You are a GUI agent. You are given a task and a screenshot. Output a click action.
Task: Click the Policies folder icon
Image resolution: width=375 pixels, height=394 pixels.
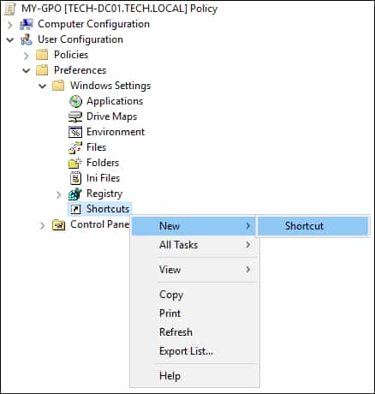[x=42, y=55]
